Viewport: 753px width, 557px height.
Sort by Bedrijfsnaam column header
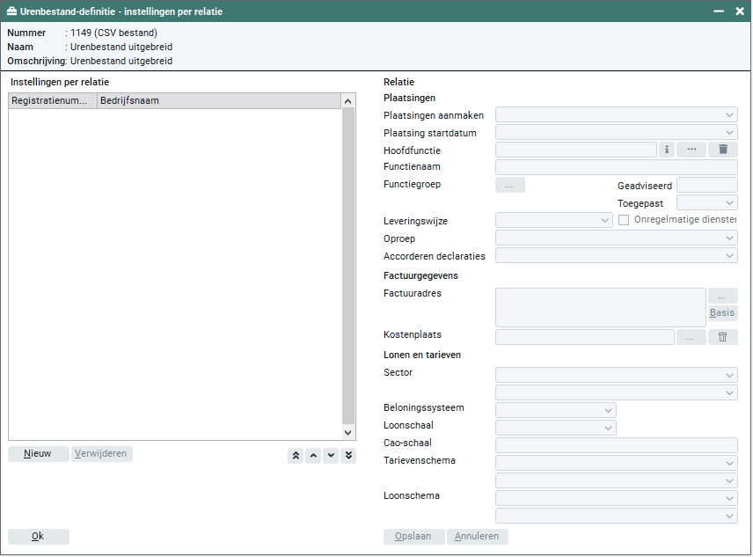click(218, 101)
